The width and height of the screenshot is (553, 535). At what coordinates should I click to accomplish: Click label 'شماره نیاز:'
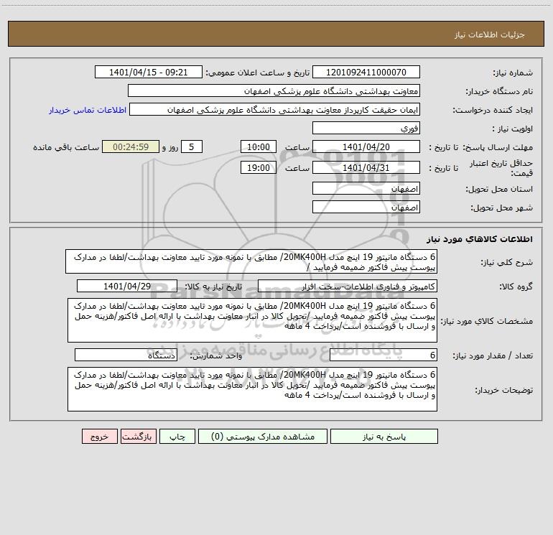[513, 73]
